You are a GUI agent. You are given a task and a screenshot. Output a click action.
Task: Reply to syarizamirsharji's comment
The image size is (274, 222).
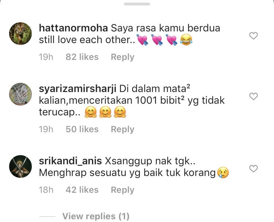pos(122,129)
